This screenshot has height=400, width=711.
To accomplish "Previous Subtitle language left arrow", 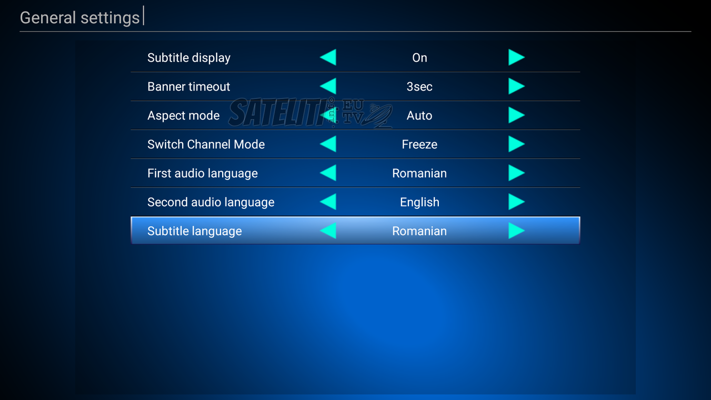I will tap(328, 231).
